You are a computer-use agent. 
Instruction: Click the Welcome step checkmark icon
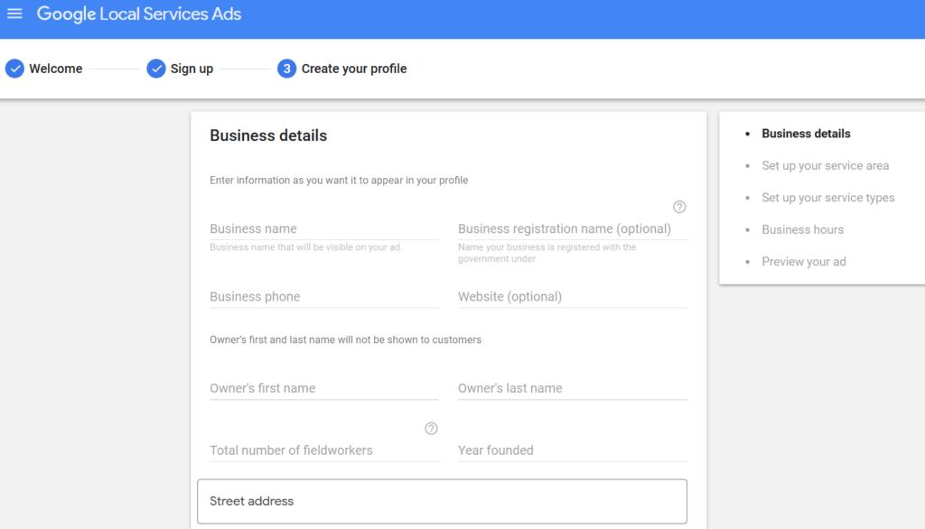(14, 69)
